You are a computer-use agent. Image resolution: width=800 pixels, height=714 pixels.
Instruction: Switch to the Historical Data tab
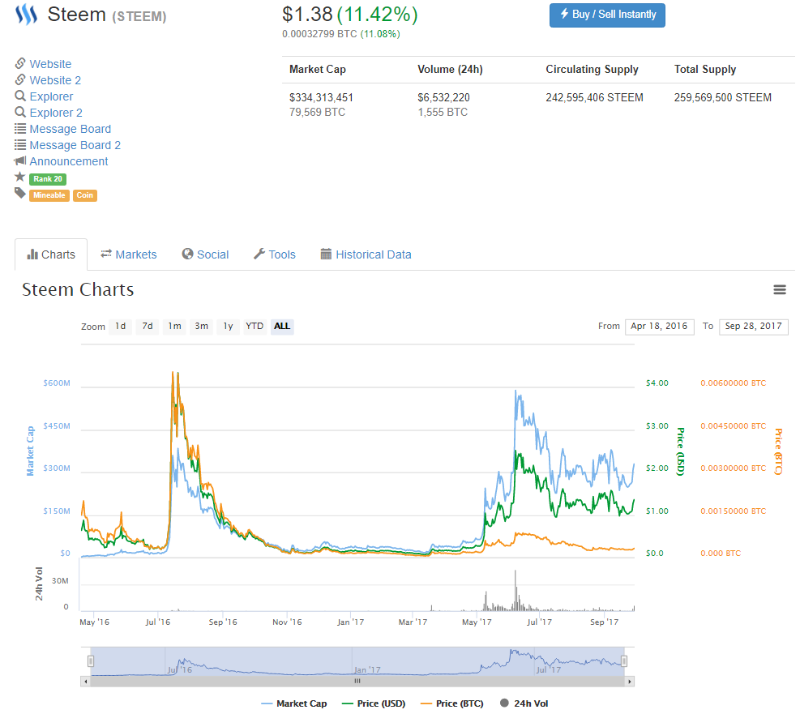[x=366, y=254]
